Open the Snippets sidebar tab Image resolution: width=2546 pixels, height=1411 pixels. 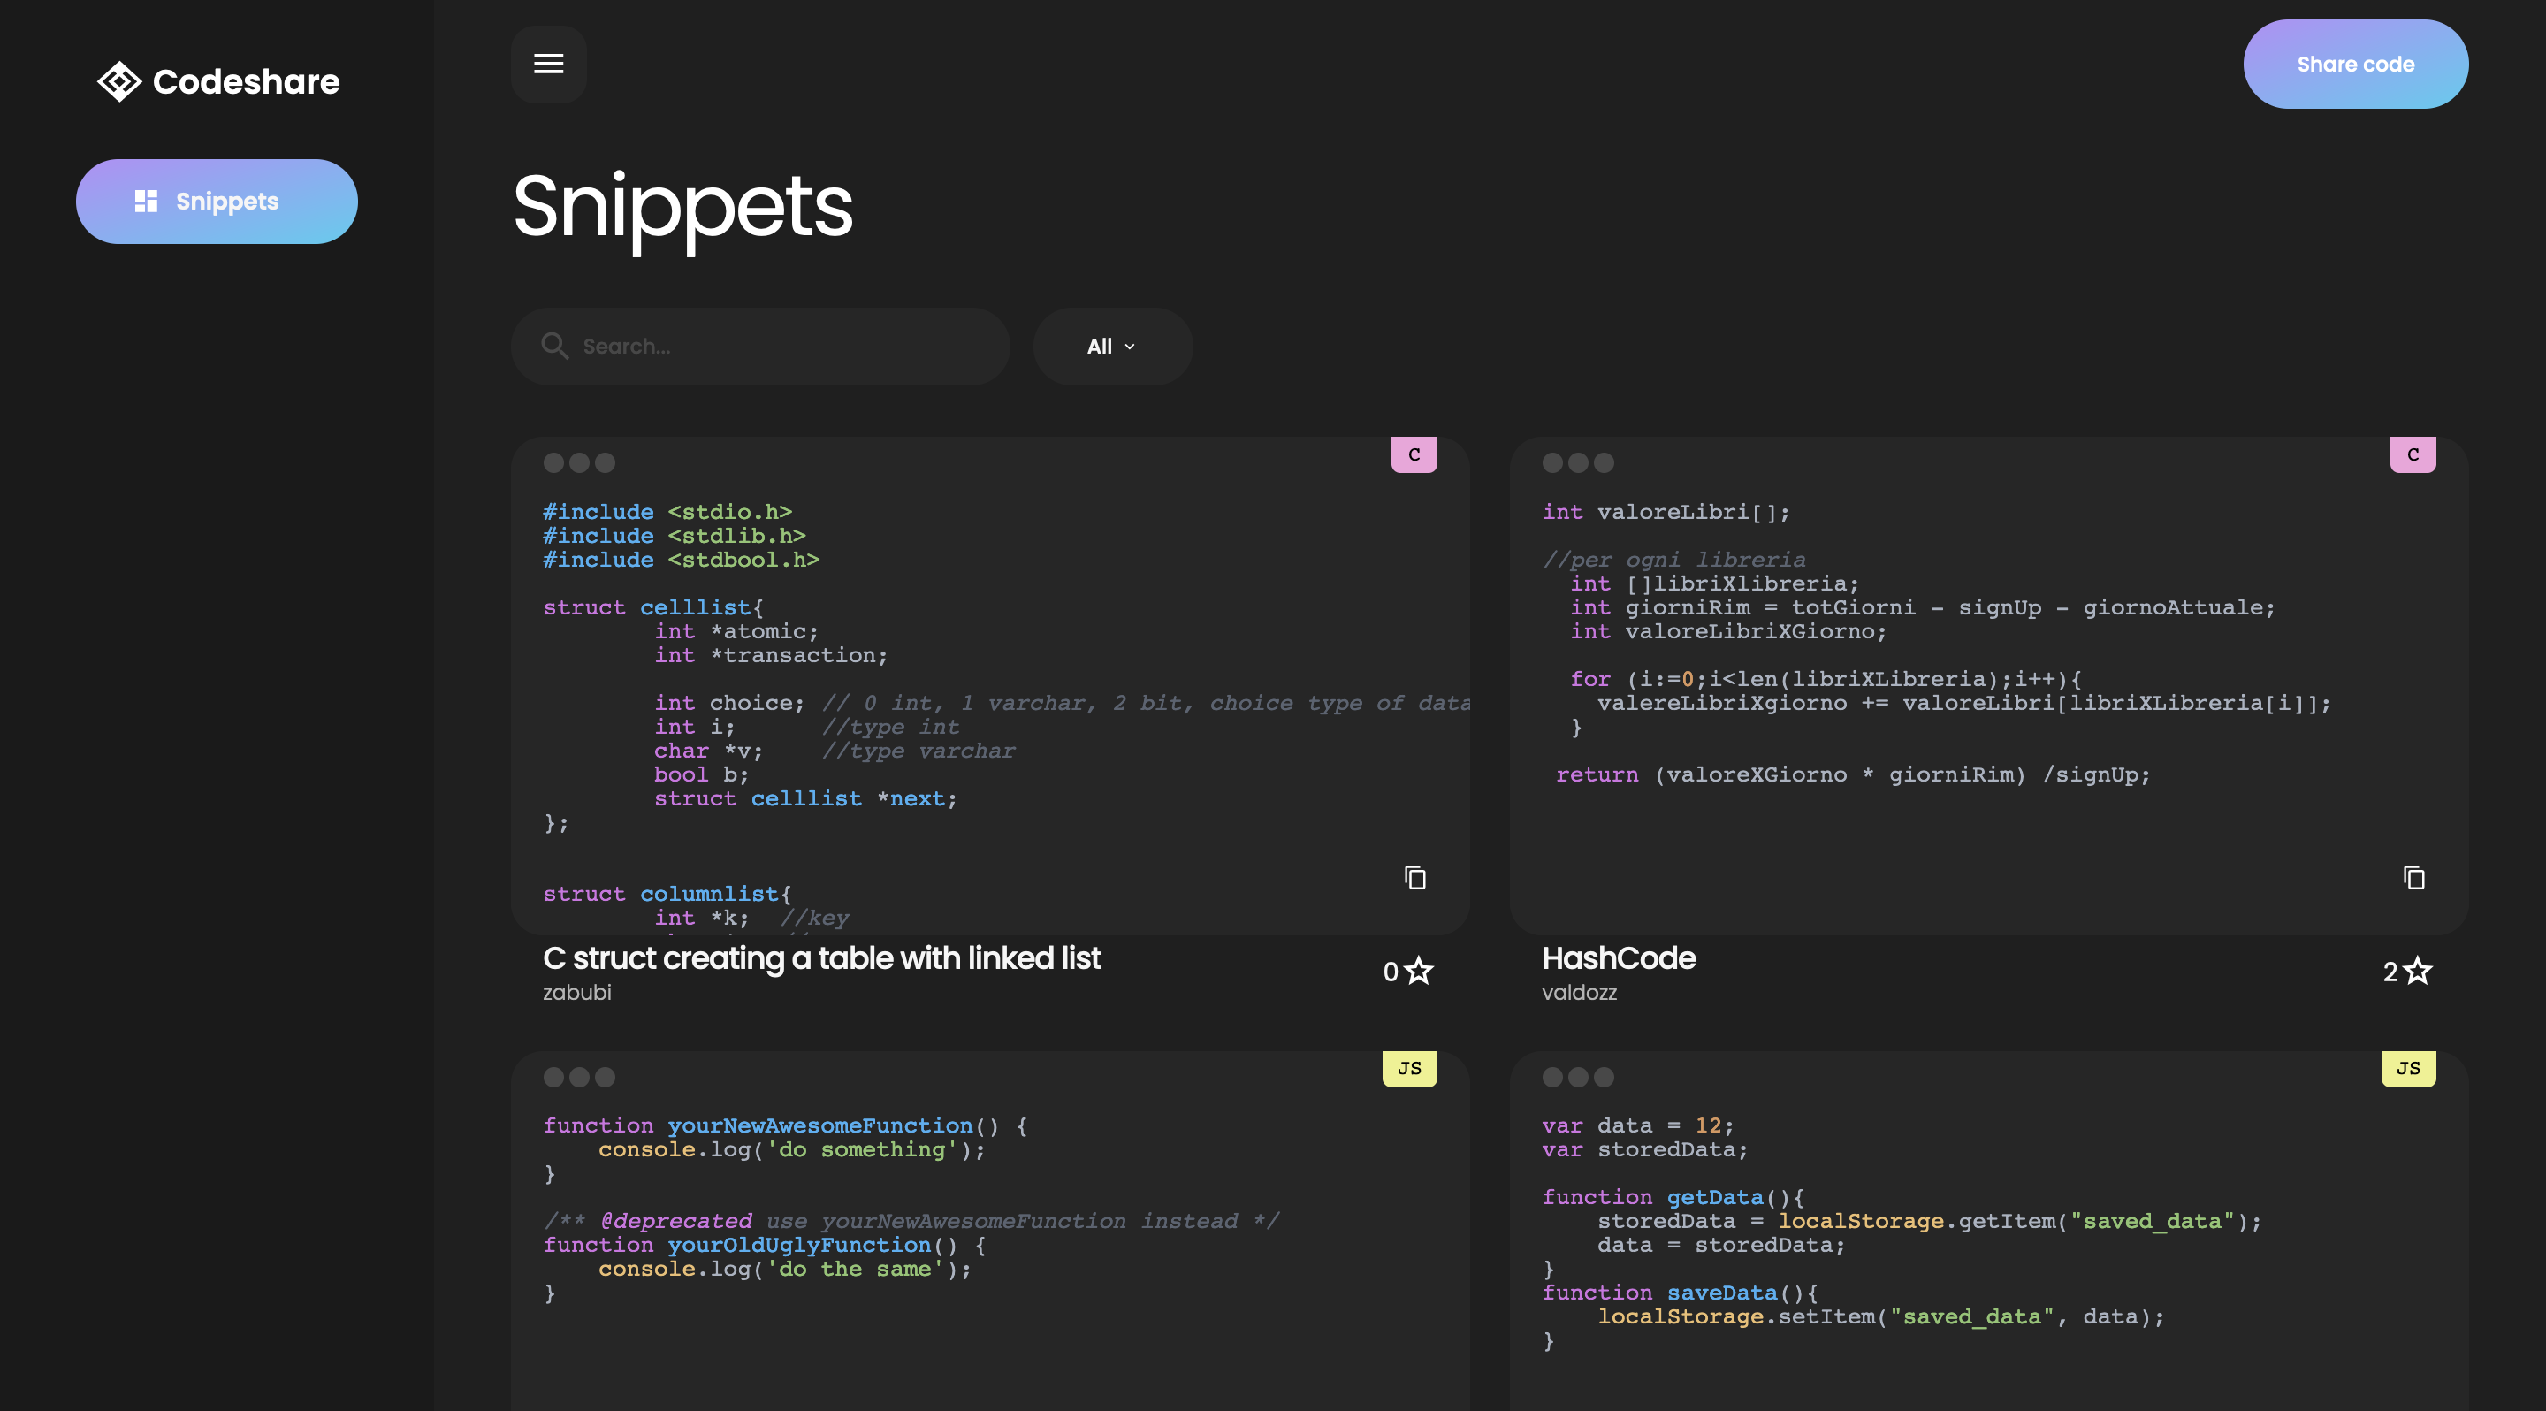[217, 202]
